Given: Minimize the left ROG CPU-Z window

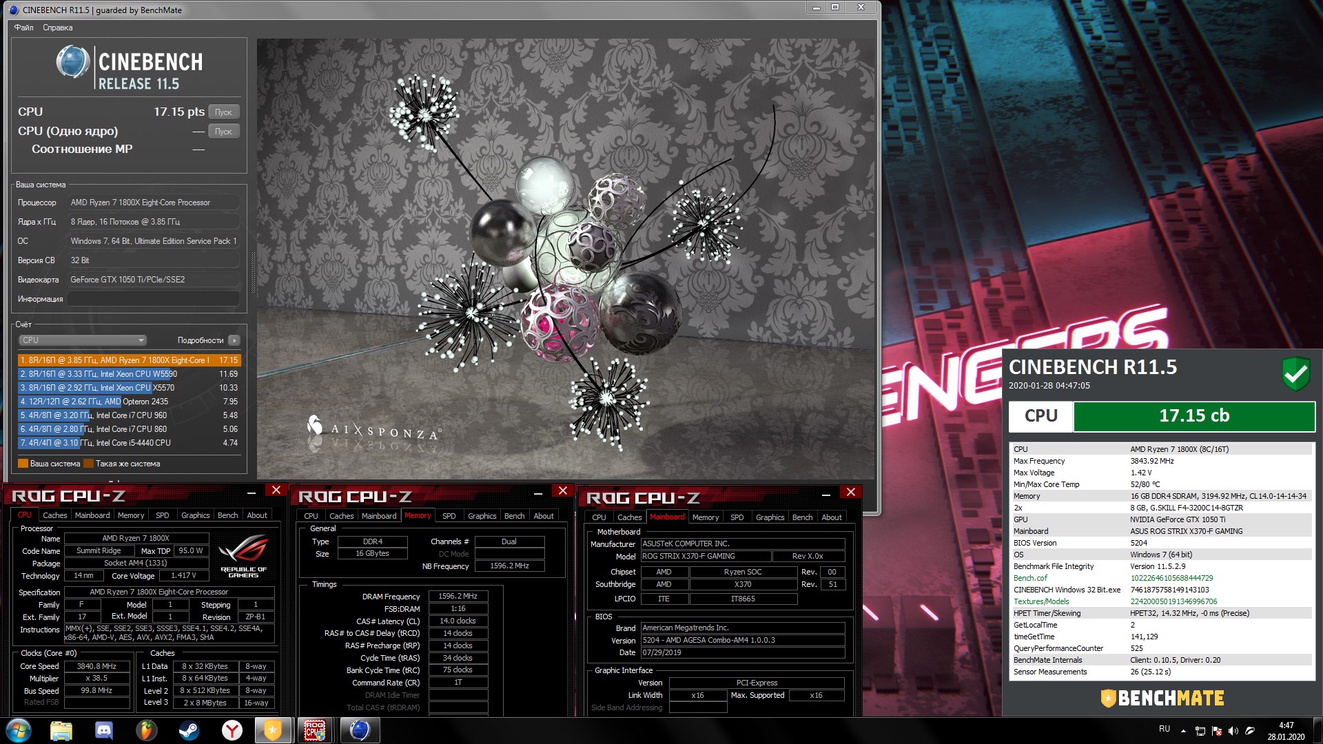Looking at the screenshot, I should [252, 492].
